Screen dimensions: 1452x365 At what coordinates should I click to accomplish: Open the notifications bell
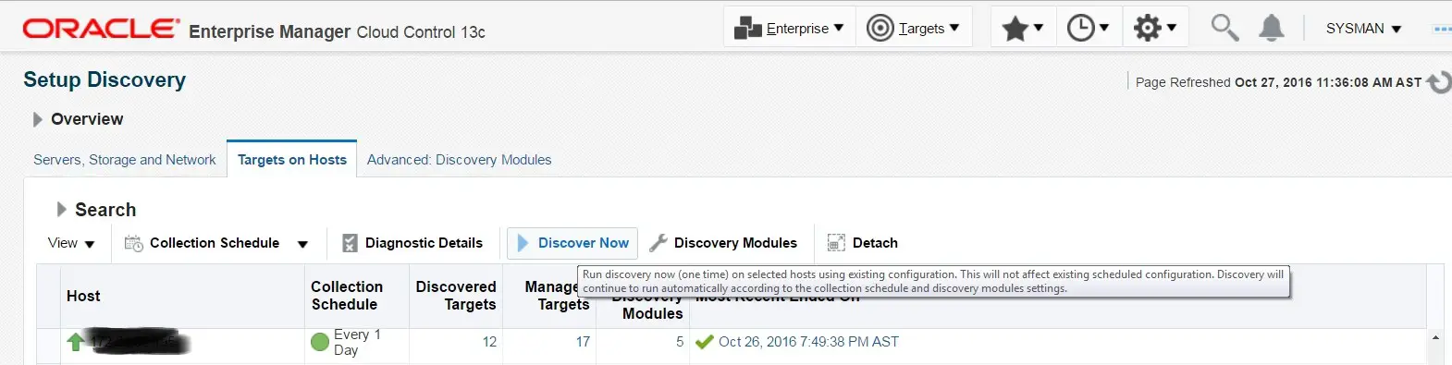coord(1272,28)
